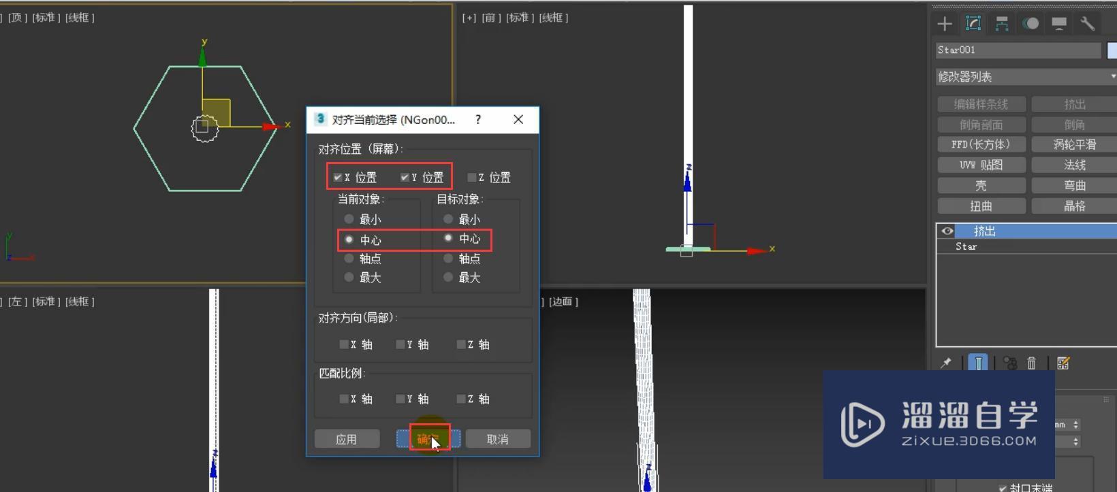This screenshot has width=1117, height=492.
Task: Enable Z 轴 under 匹配比例
Action: pyautogui.click(x=461, y=399)
